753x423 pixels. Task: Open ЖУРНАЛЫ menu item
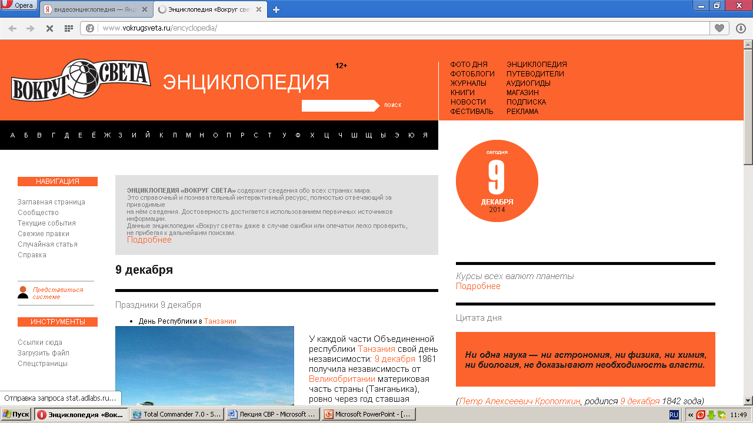point(468,83)
